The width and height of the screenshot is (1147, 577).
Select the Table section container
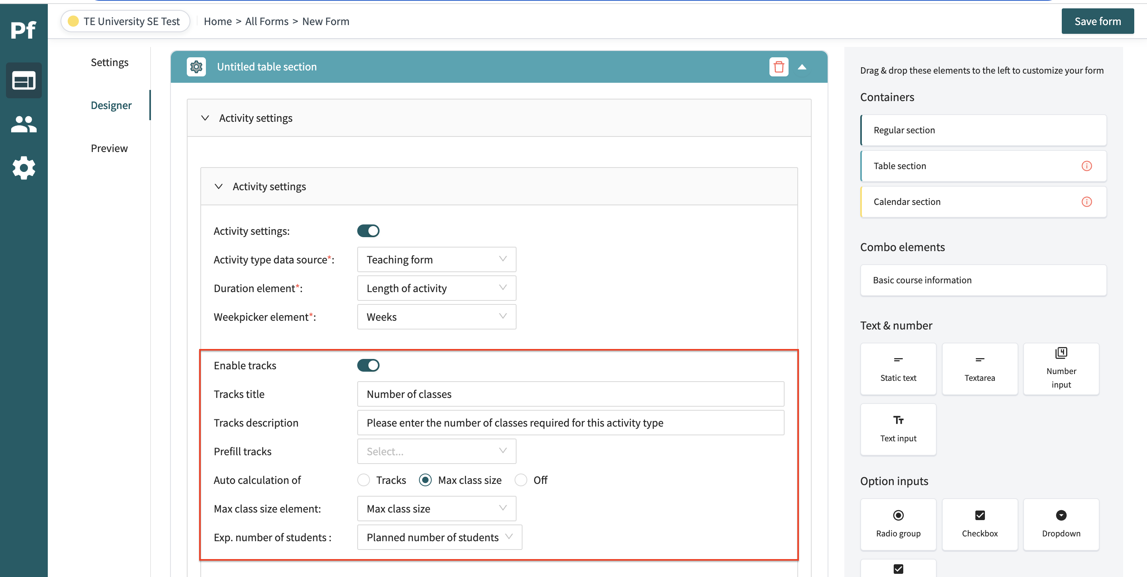pos(983,166)
